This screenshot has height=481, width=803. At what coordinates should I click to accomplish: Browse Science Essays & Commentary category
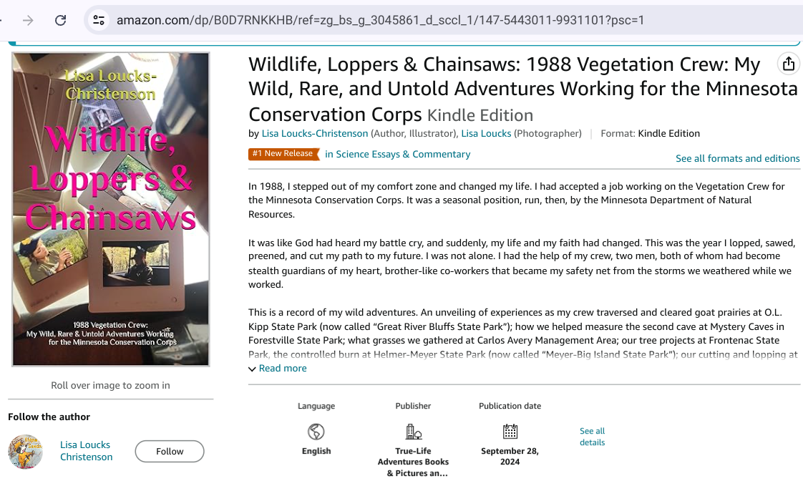[402, 153]
